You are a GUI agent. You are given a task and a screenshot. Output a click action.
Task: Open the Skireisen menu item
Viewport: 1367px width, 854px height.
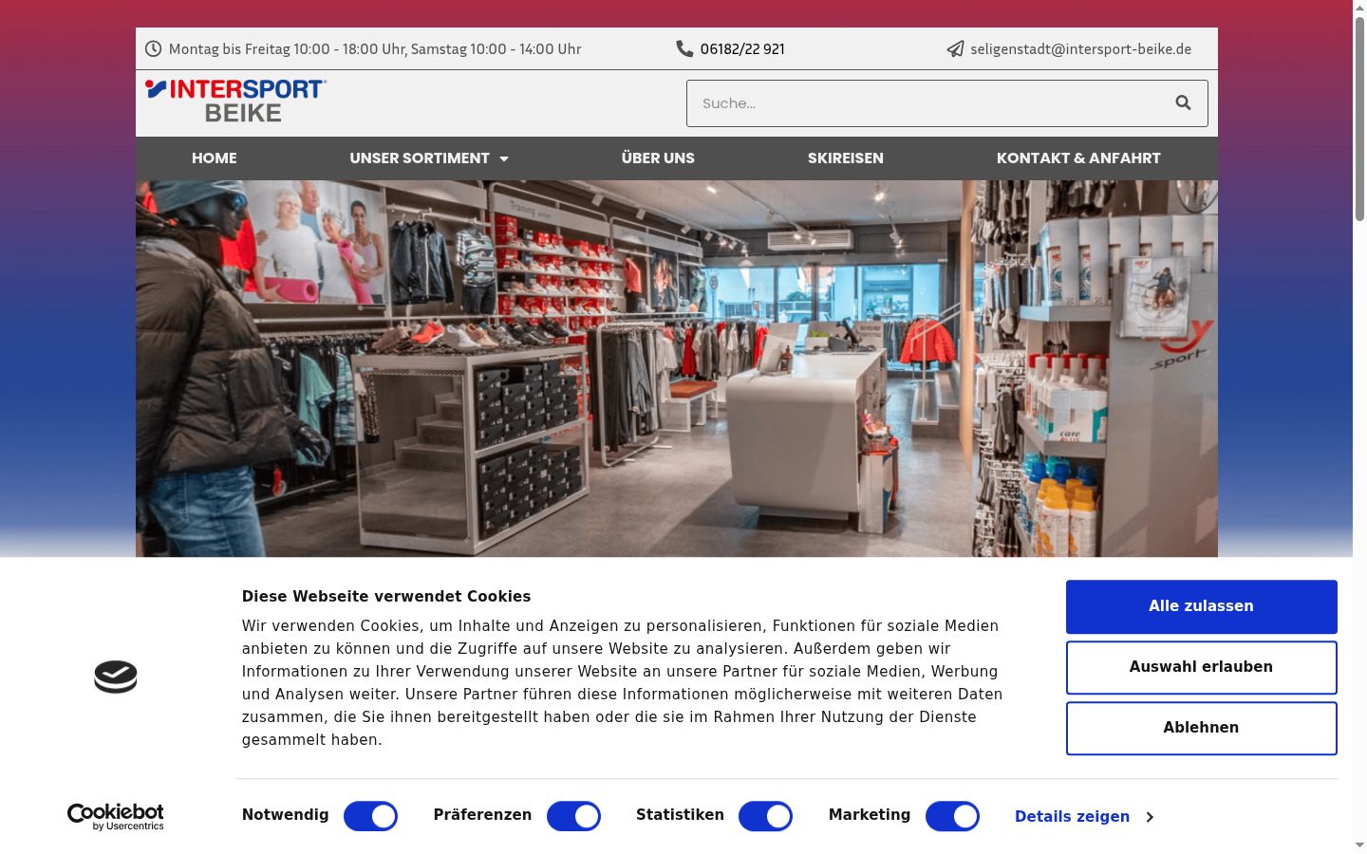(x=846, y=158)
